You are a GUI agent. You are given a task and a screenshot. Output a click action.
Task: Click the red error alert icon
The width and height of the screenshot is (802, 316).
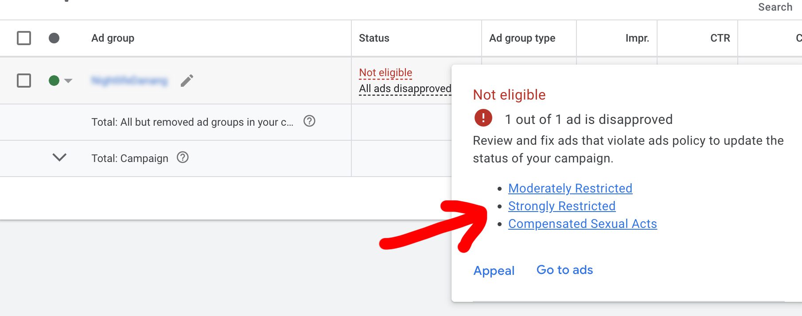(x=483, y=118)
